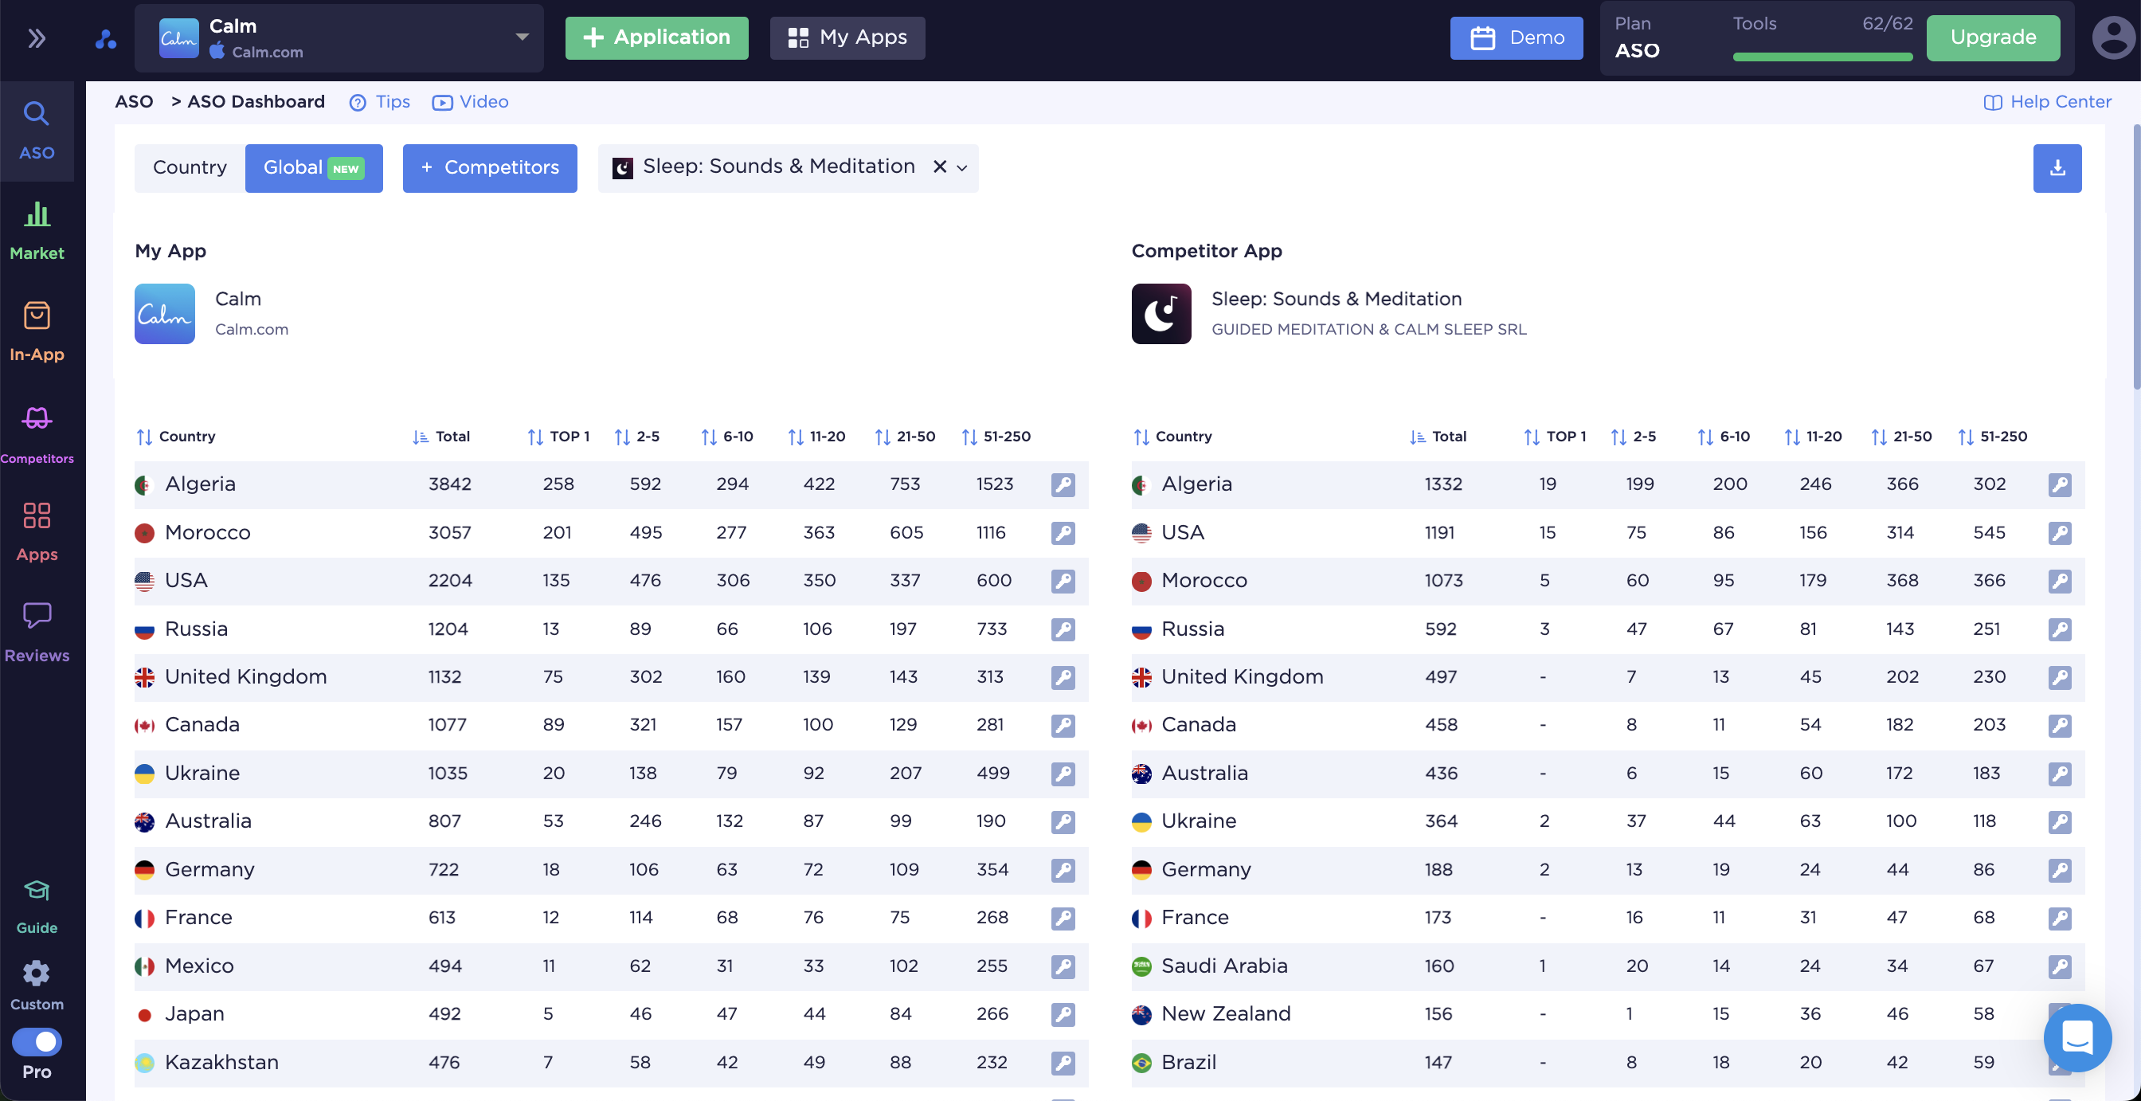
Task: Open the Video link
Action: tap(471, 102)
